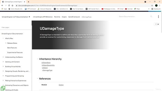Click the page vertical scrollbar
Viewport: 162px width, 91px height.
point(161,22)
